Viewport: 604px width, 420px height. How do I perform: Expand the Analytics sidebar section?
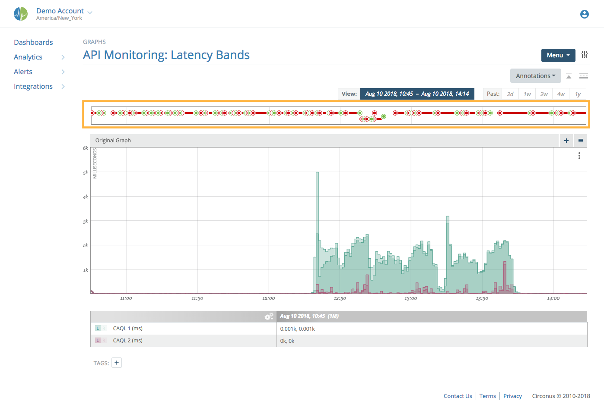28,57
